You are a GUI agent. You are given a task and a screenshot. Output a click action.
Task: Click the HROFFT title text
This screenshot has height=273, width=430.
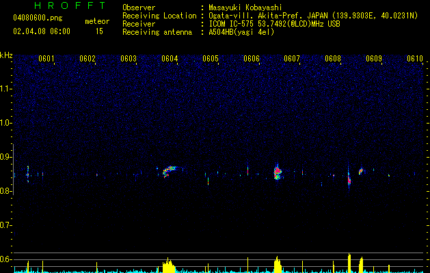click(x=70, y=5)
